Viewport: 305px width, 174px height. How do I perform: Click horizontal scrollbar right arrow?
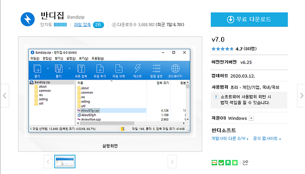(x=183, y=123)
